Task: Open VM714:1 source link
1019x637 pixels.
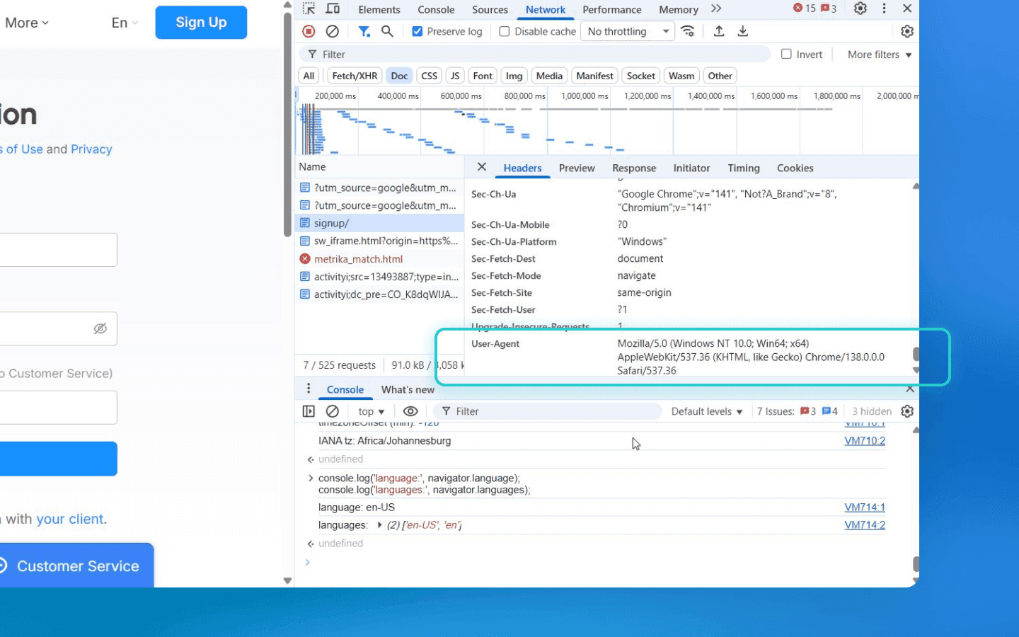Action: tap(865, 507)
